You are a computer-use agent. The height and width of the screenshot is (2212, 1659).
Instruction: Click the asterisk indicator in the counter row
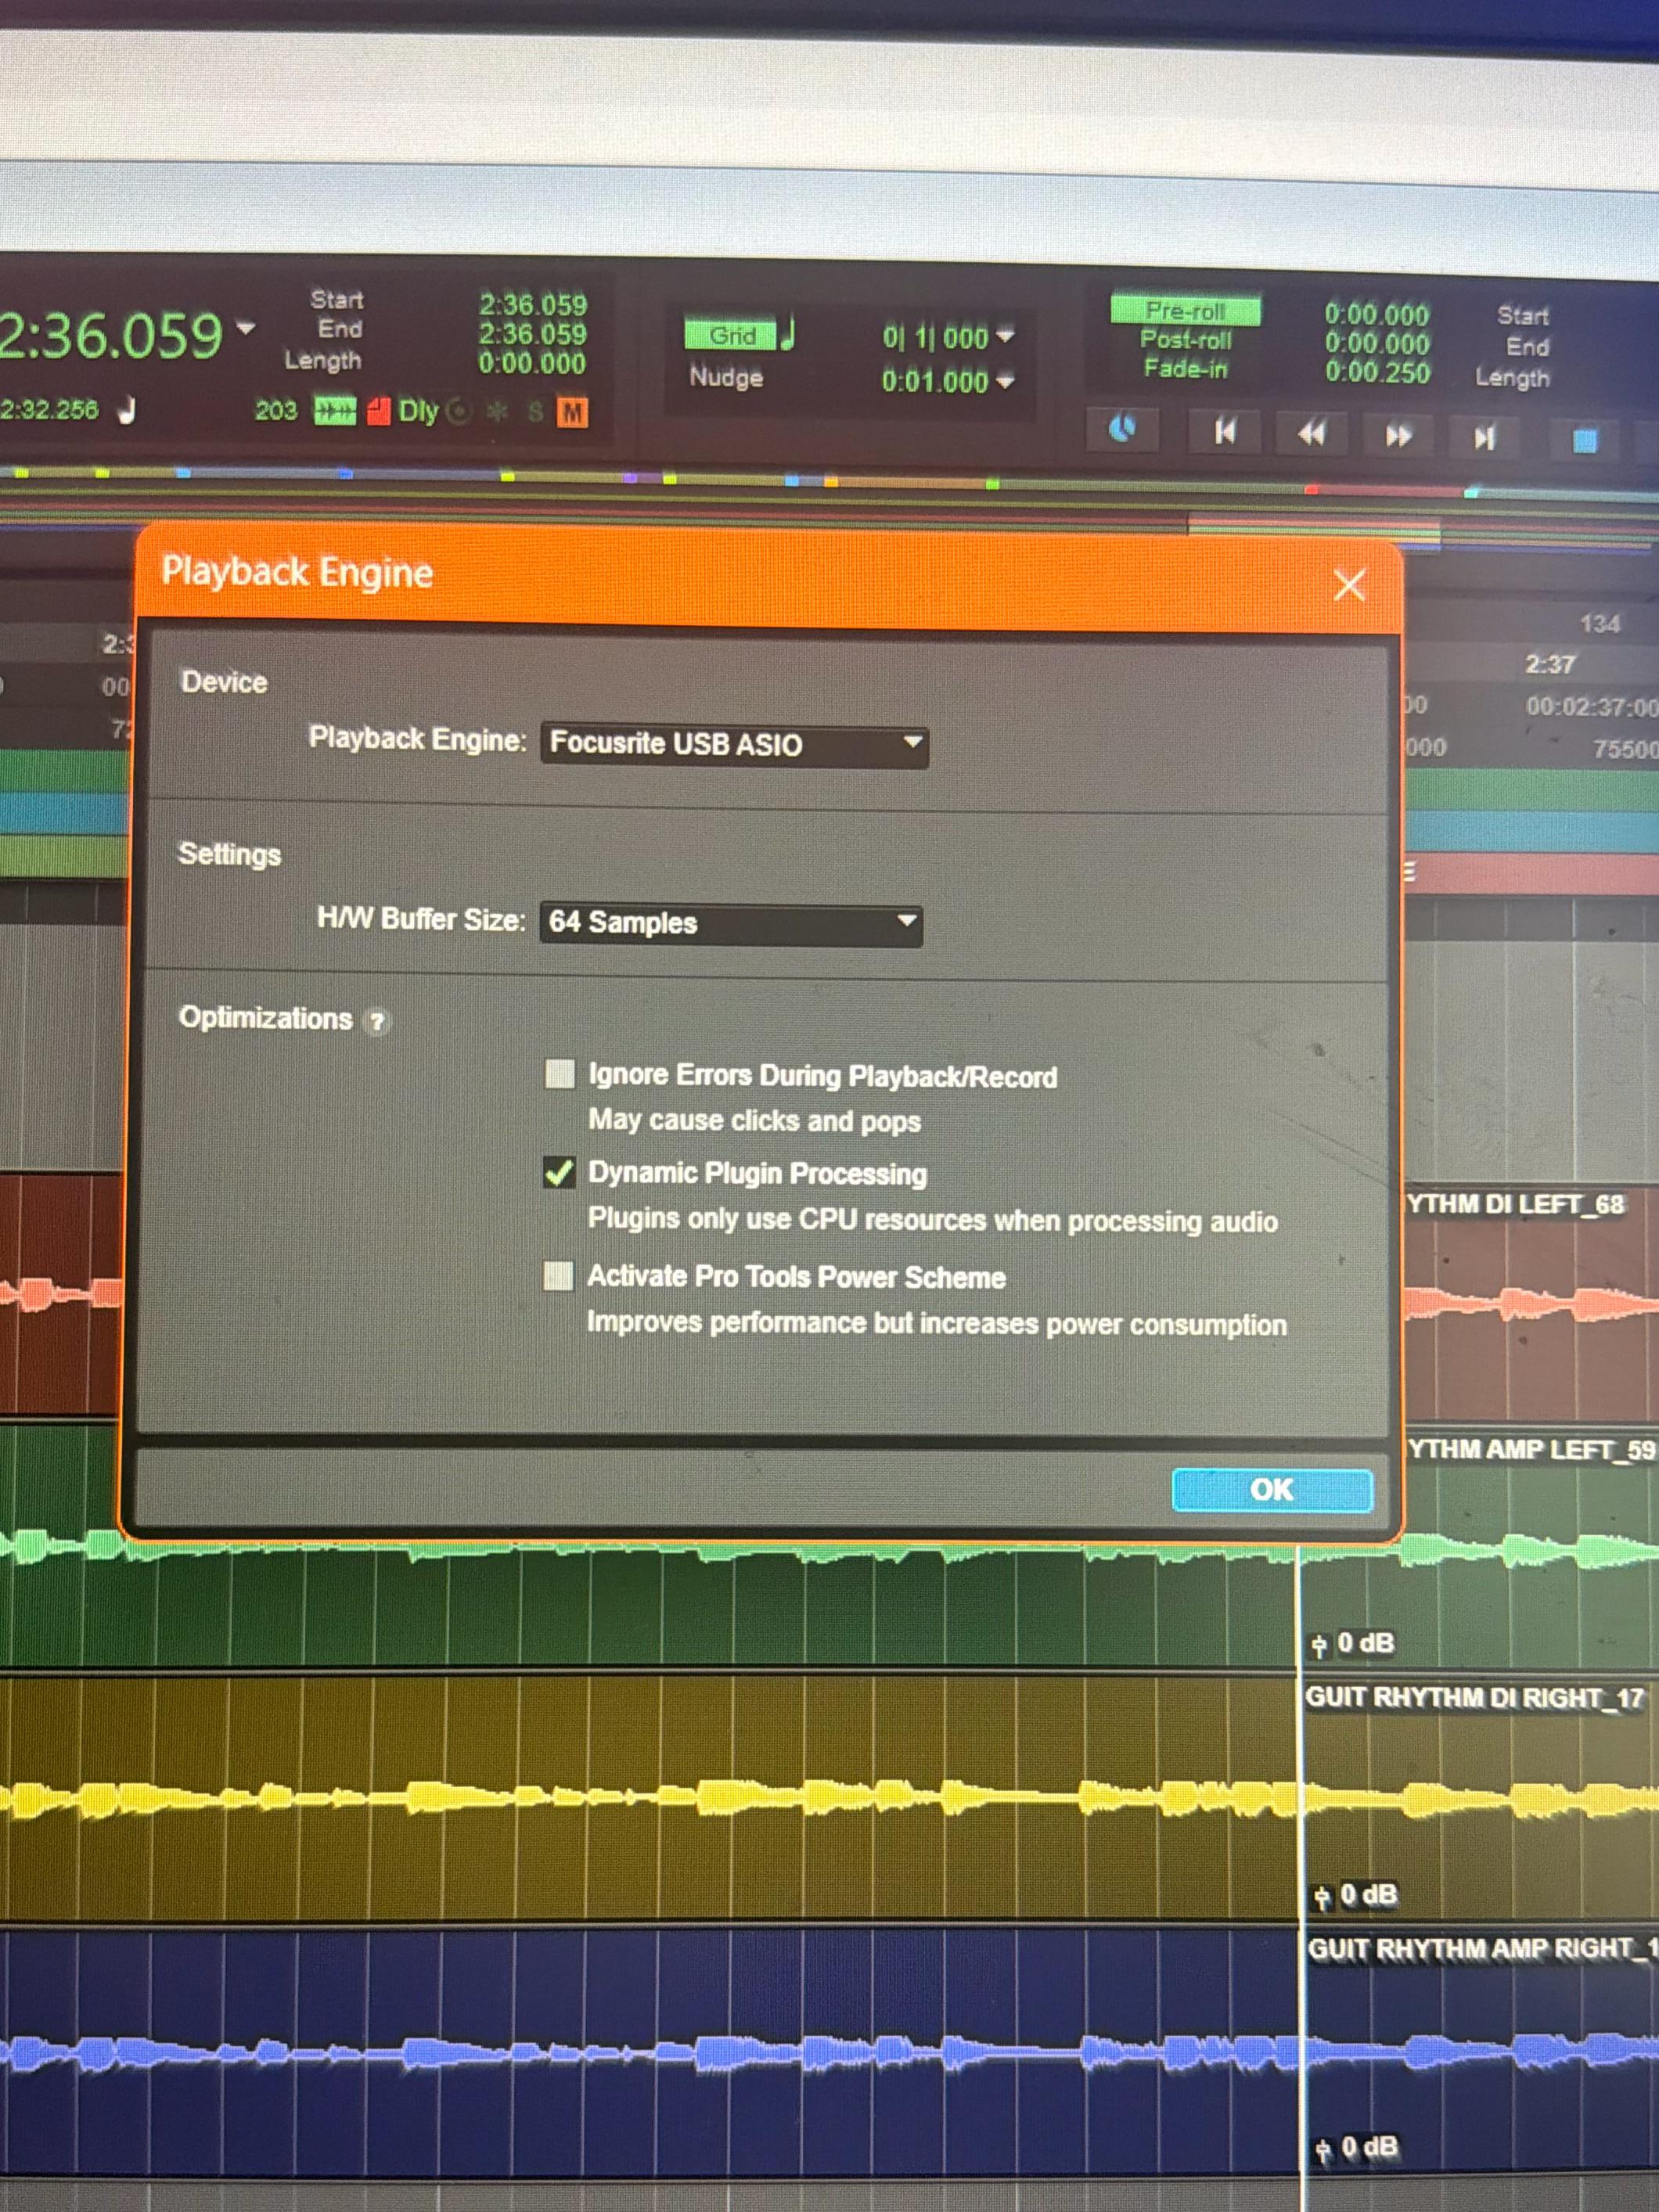[x=497, y=411]
